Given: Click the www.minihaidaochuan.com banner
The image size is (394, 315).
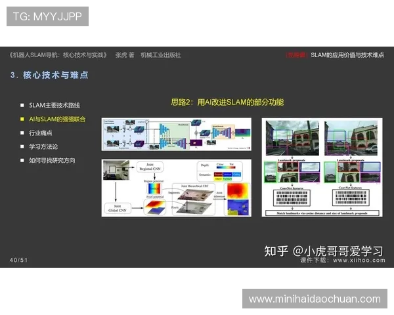Looking at the screenshot, I should point(315,299).
